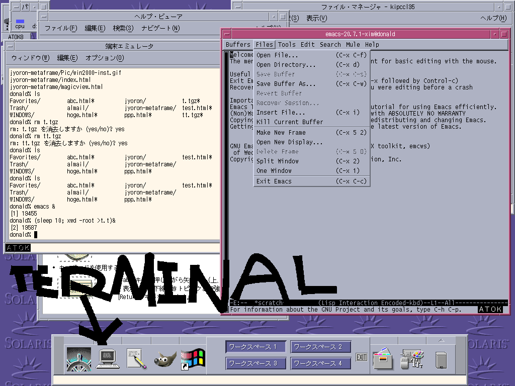Open the File Manager window menu button

coord(238,7)
